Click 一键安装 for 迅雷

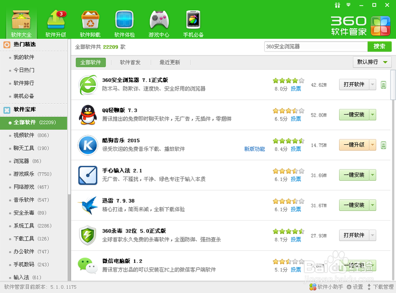[354, 205]
